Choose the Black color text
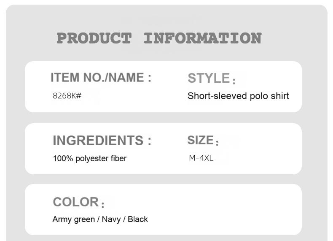 tap(138, 219)
